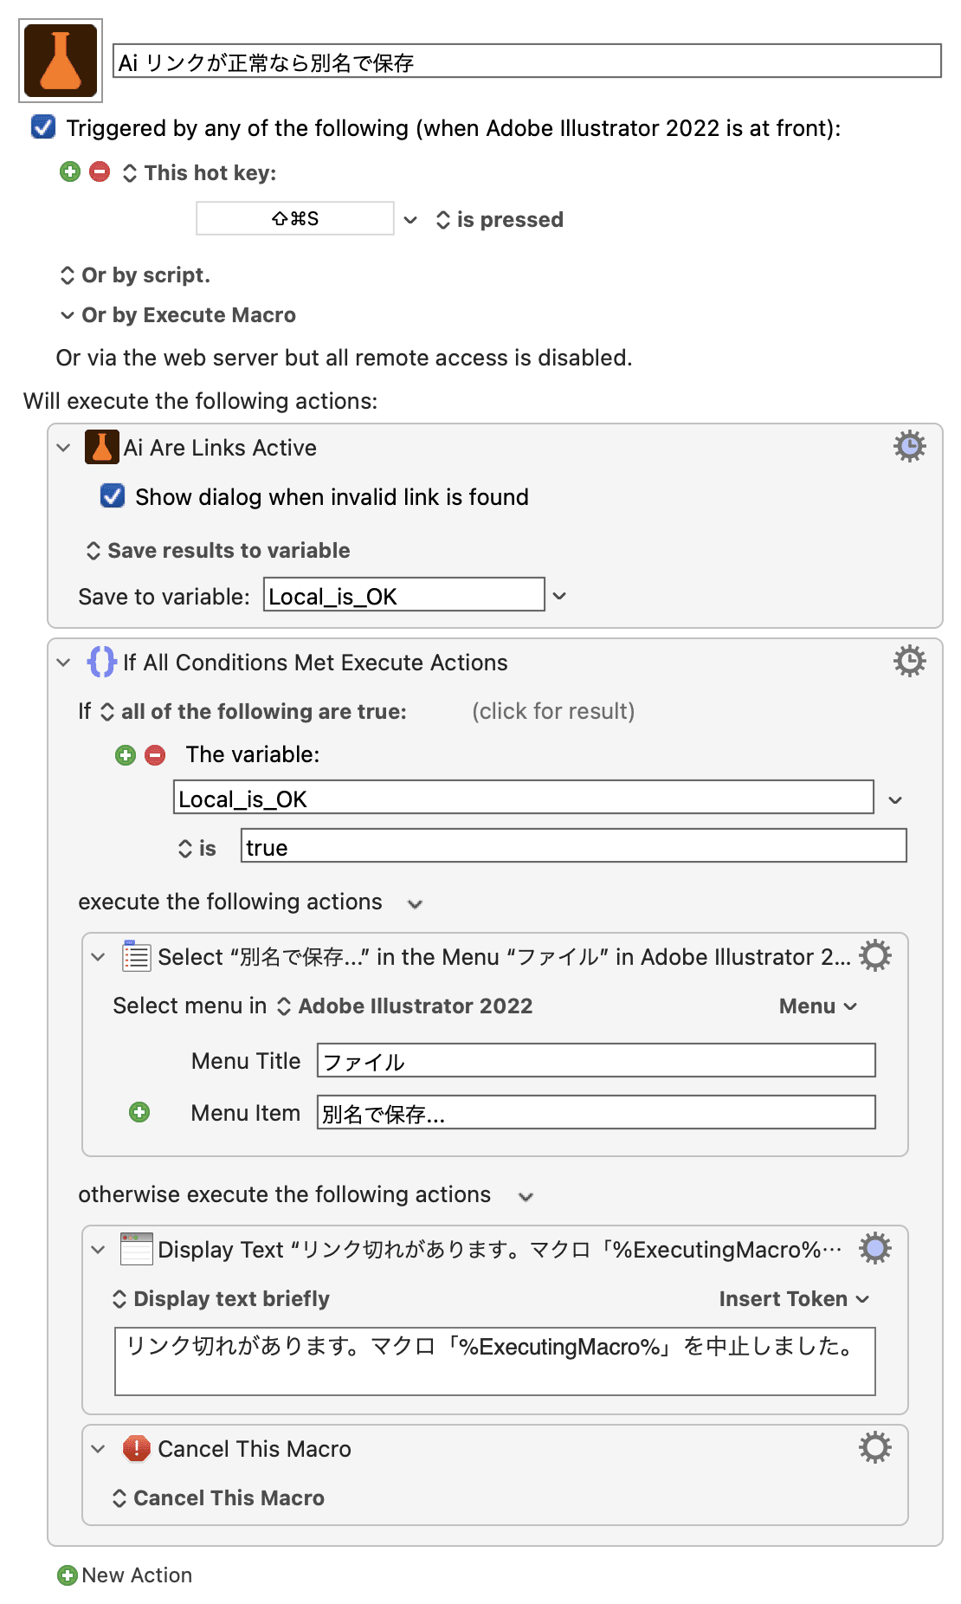The width and height of the screenshot is (961, 1604).
Task: Click the (click for result) link
Action: pos(553,711)
